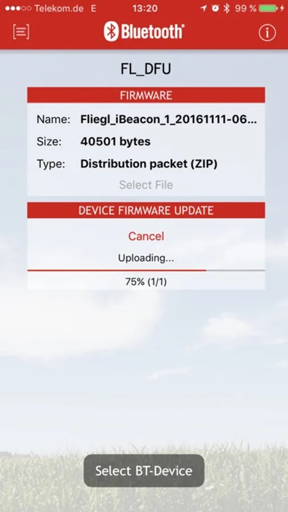Viewport: 288px width, 512px height.
Task: Tap the info circle icon
Action: pos(267,32)
